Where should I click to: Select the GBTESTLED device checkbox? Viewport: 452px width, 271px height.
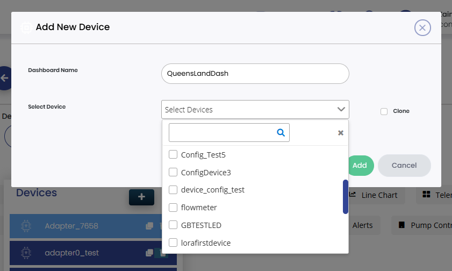173,225
